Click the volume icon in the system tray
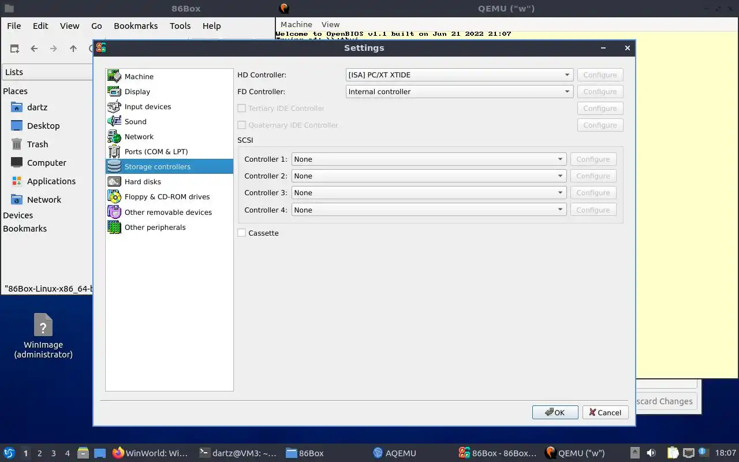This screenshot has width=739, height=462. click(x=651, y=453)
